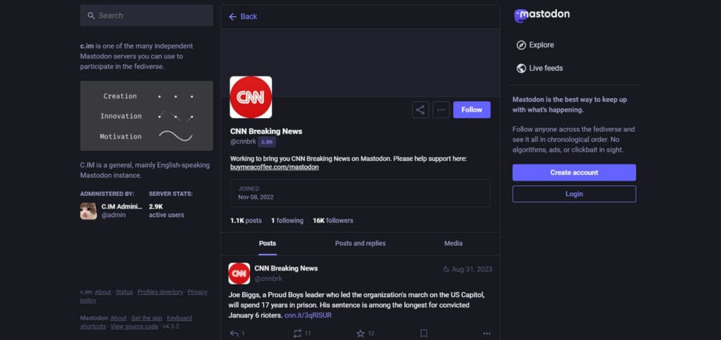Viewport: 721px width, 340px height.
Task: Open the Live feeds globe icon
Action: coord(521,68)
